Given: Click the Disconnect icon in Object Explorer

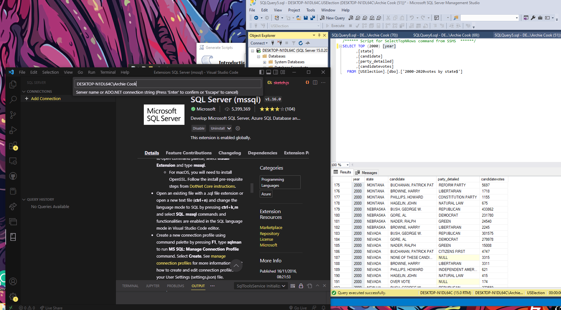Looking at the screenshot, I should [x=280, y=43].
